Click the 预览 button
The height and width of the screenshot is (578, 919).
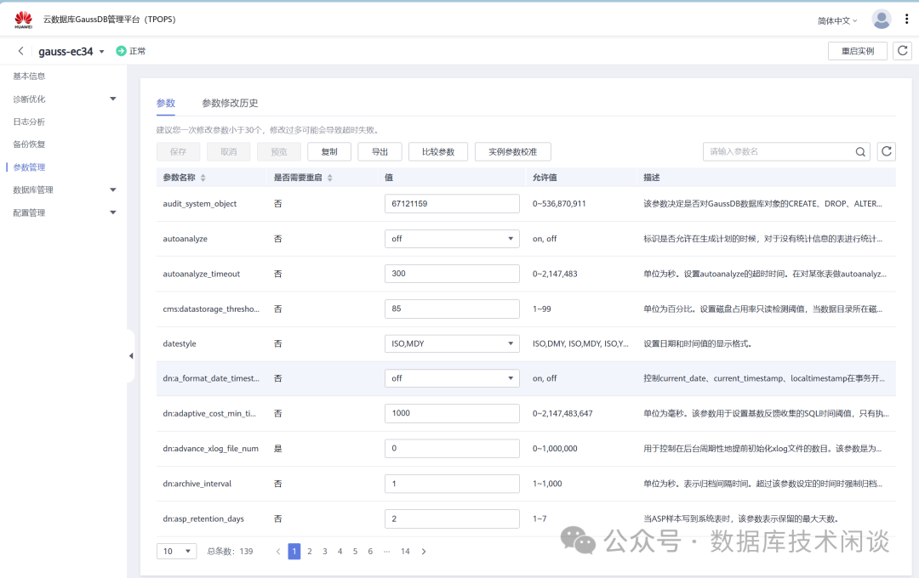pyautogui.click(x=279, y=151)
